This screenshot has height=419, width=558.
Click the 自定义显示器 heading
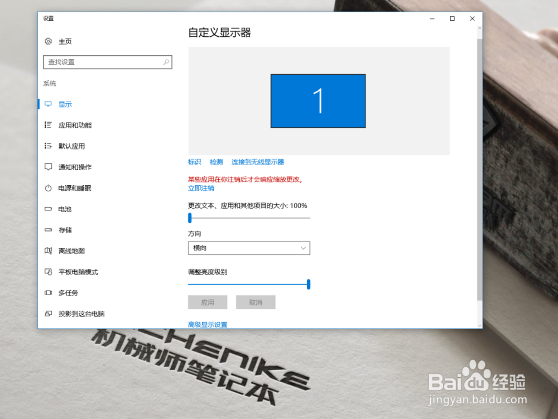click(219, 33)
